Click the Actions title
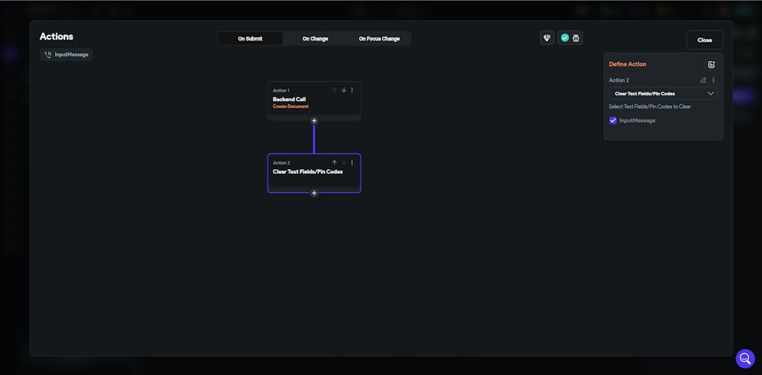 pos(56,37)
